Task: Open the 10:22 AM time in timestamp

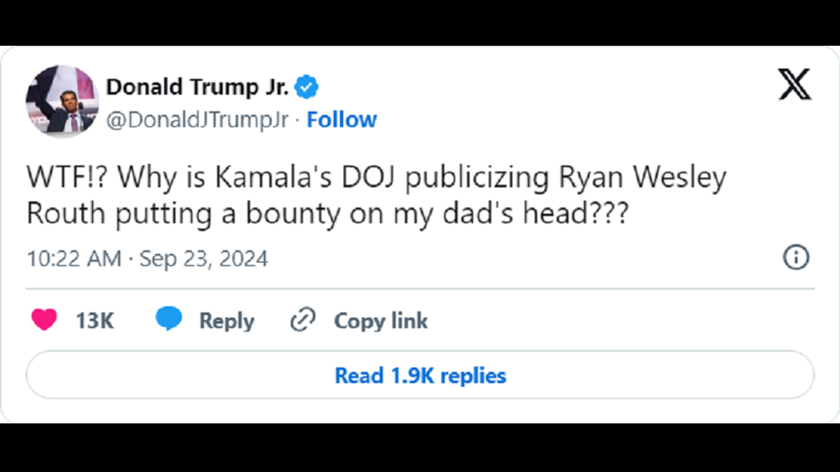Action: (73, 258)
